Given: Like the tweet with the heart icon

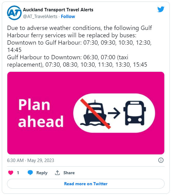Looking at the screenshot, I should click(11, 173).
